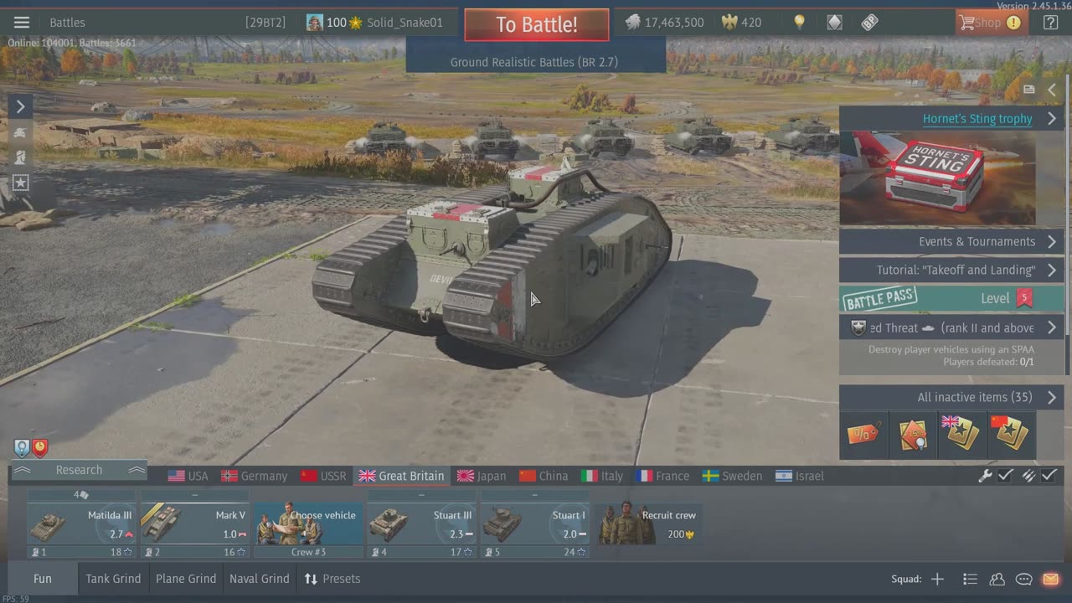Open the lightbulb research points icon
1072x603 pixels.
[x=800, y=23]
